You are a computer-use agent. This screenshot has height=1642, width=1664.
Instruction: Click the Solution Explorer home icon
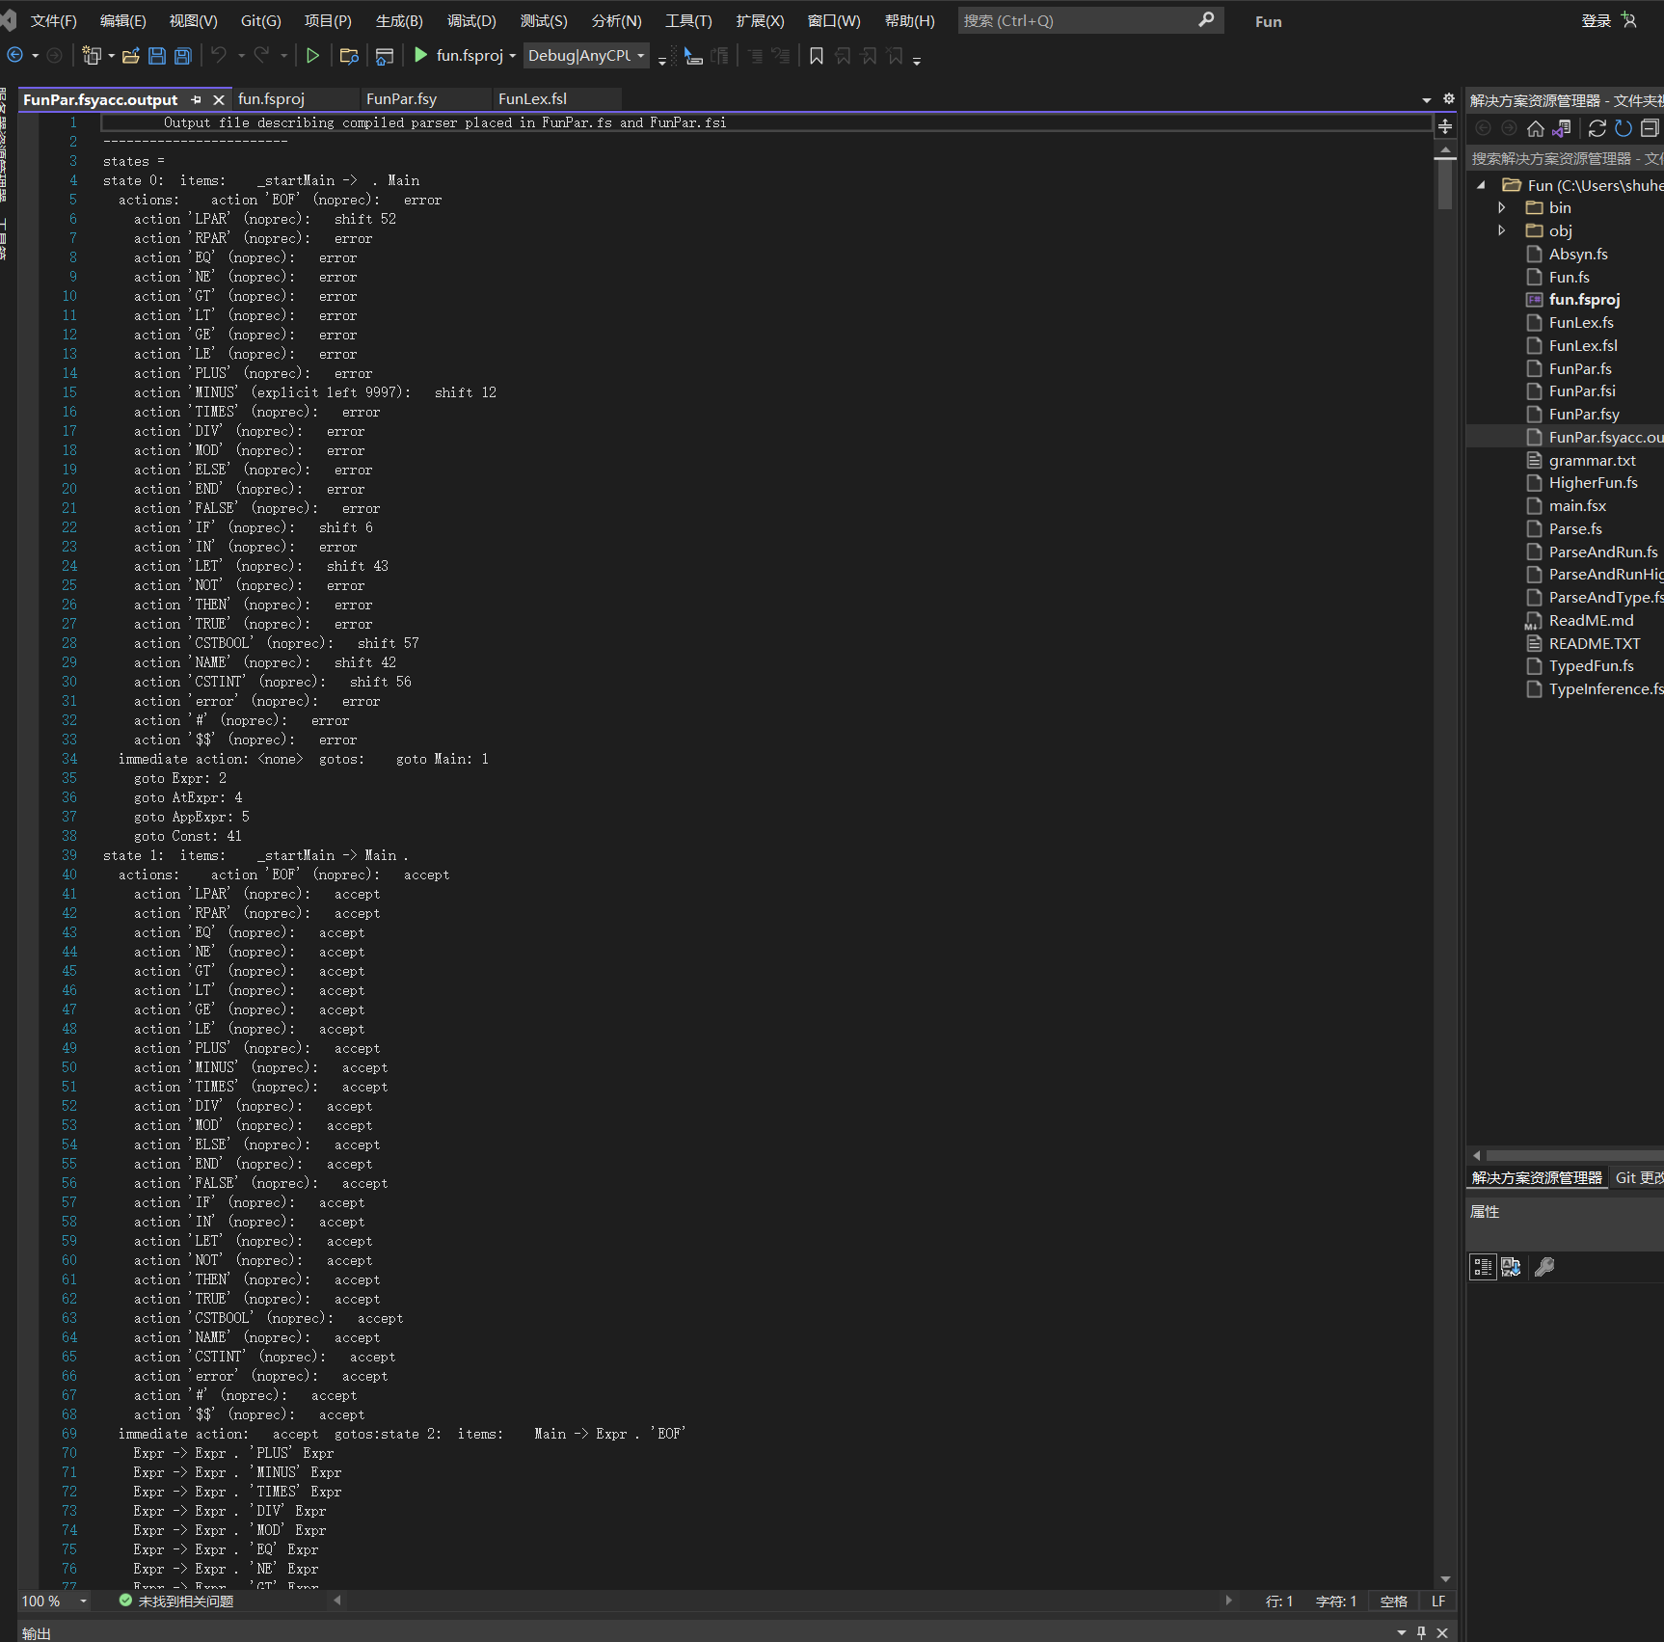[1535, 128]
